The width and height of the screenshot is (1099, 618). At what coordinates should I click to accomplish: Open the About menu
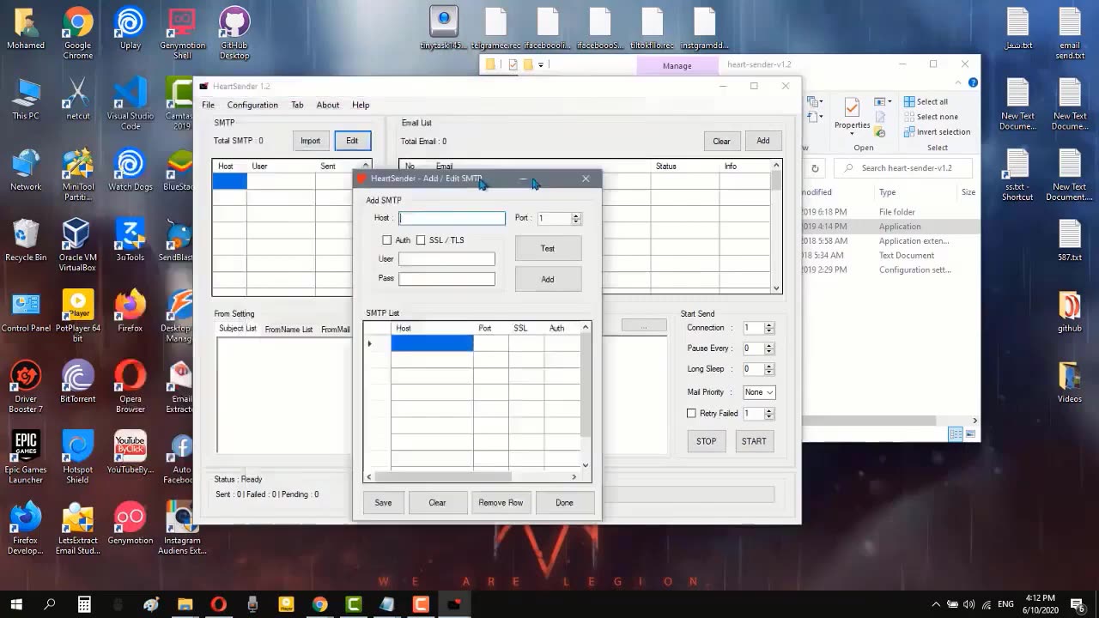[328, 105]
